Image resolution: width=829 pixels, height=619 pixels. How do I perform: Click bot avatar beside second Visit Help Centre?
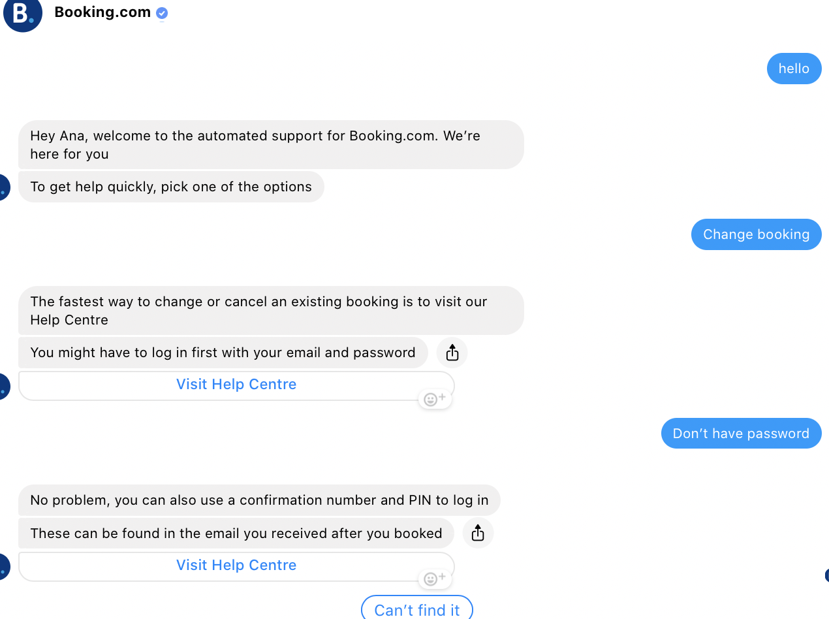[x=5, y=567]
